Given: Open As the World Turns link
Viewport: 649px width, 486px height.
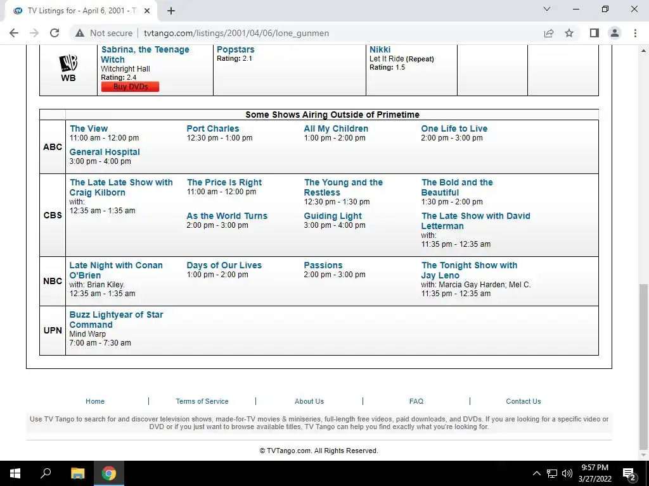Looking at the screenshot, I should point(227,216).
